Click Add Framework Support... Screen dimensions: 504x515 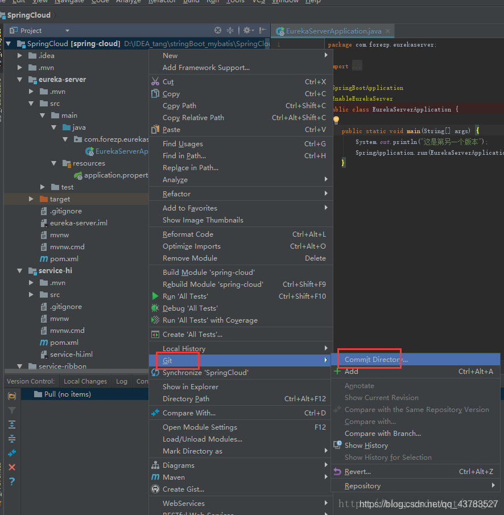coord(241,67)
